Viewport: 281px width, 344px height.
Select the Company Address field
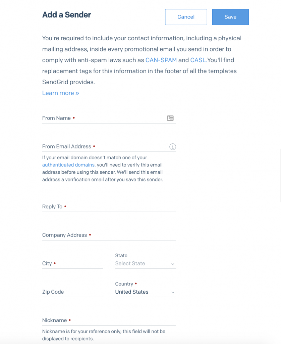pos(109,235)
